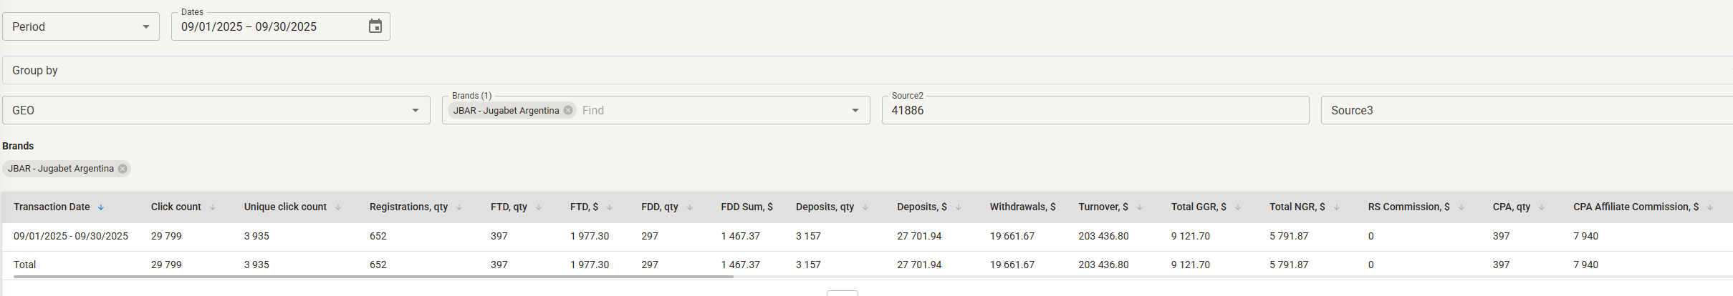This screenshot has width=1733, height=296.
Task: Click sort arrow next to Deposits, $
Action: tap(959, 207)
